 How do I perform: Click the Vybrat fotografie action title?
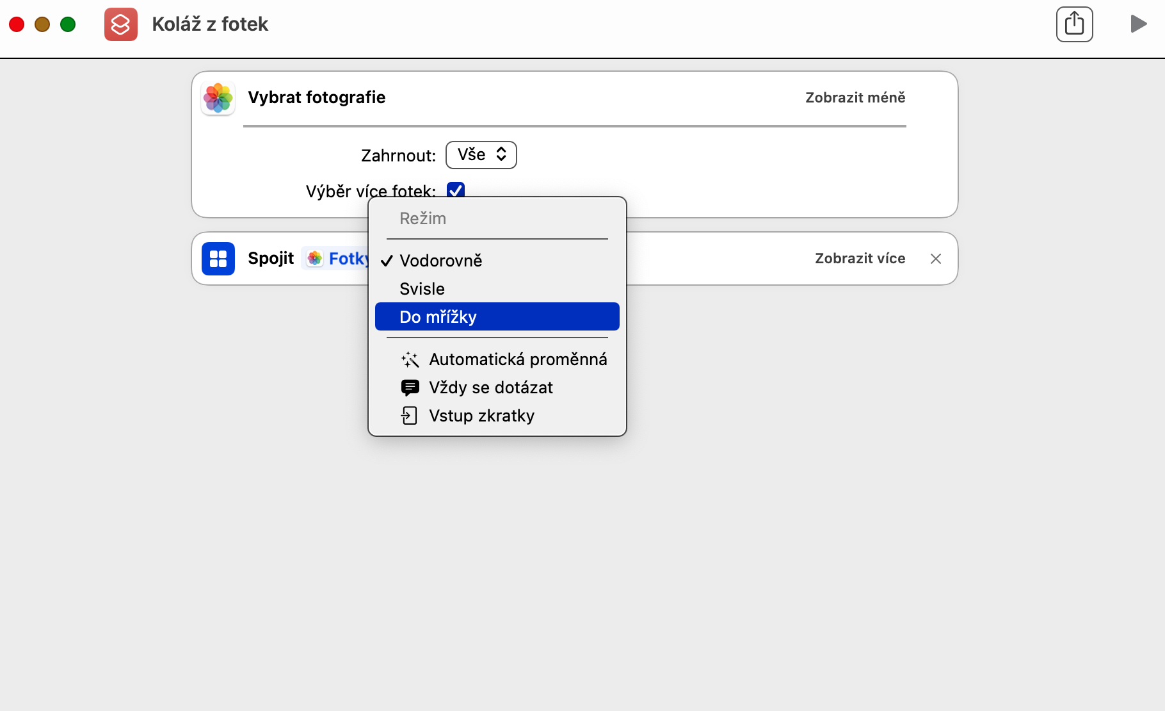[316, 98]
